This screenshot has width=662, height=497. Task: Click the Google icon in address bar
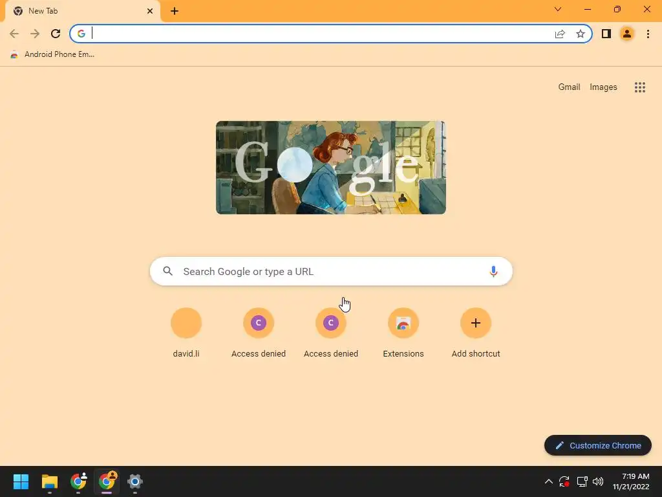click(81, 34)
